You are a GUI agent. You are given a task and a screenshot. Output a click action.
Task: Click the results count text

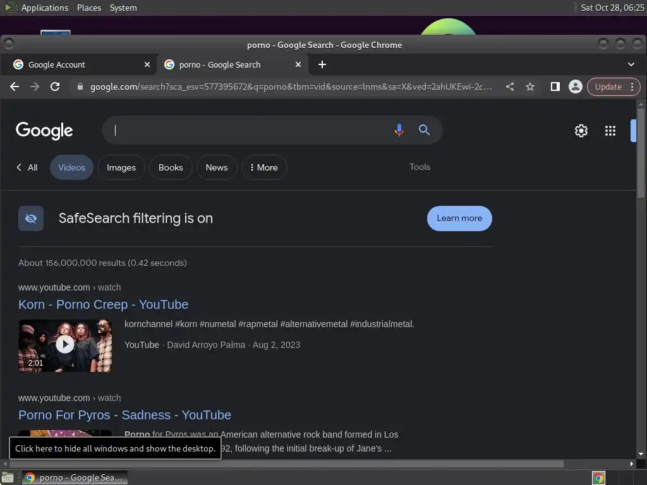pos(102,263)
